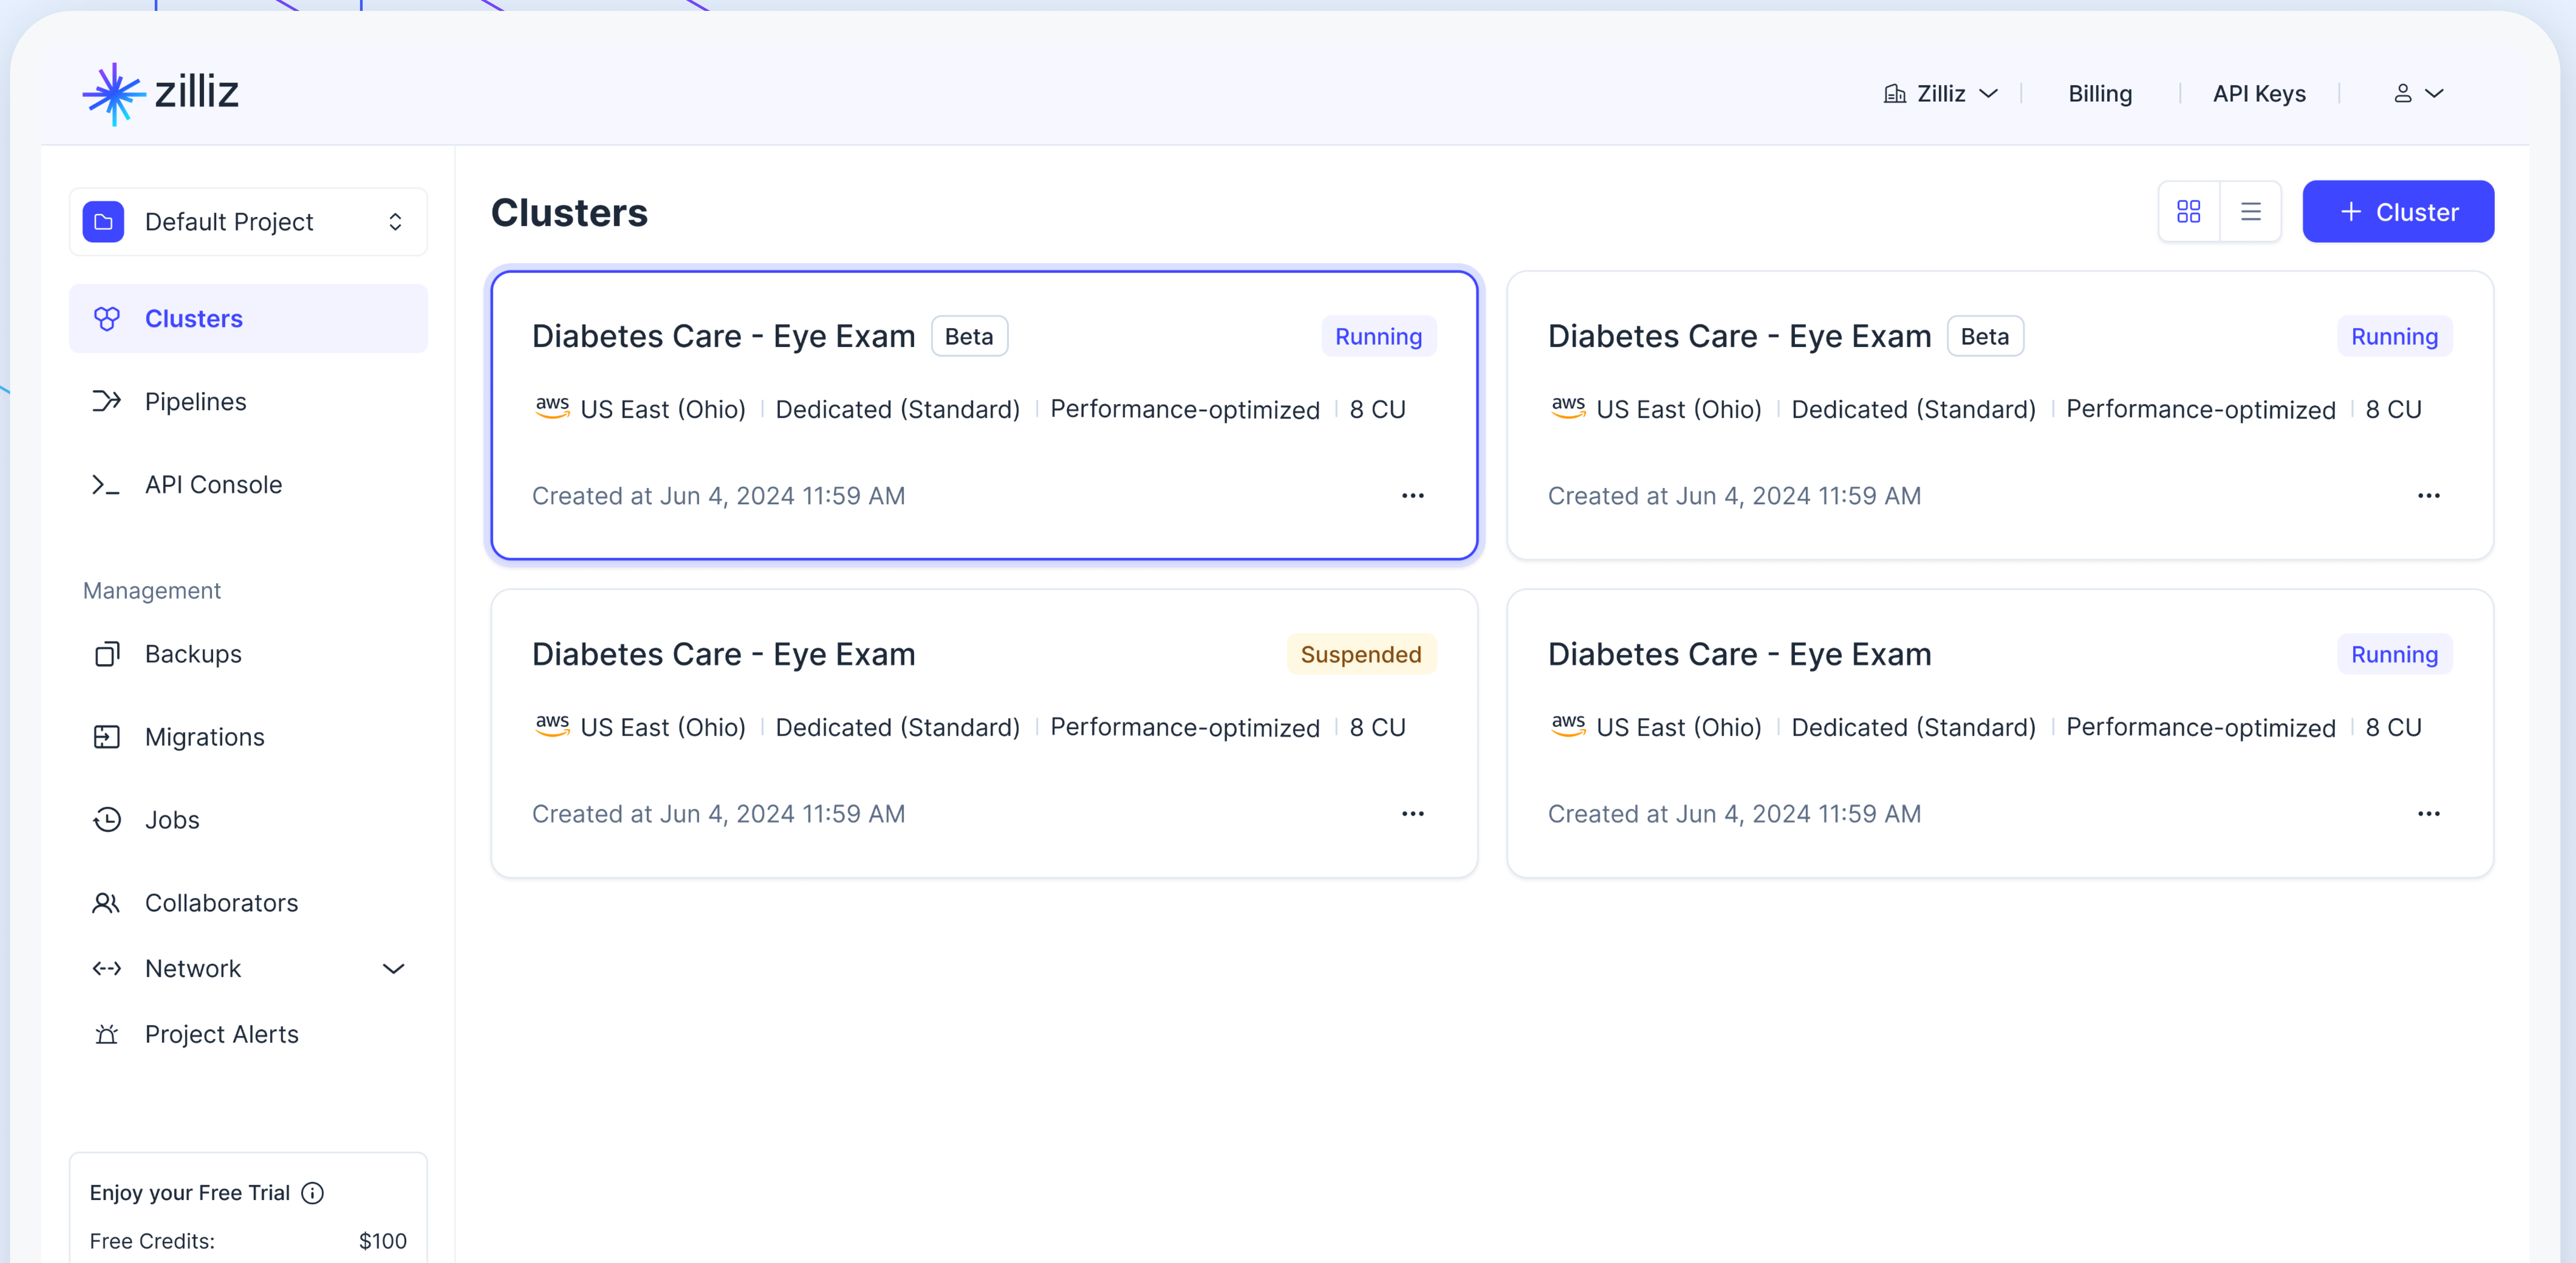2576x1263 pixels.
Task: Click Running badge on the highlighted selected card
Action: 1379,336
